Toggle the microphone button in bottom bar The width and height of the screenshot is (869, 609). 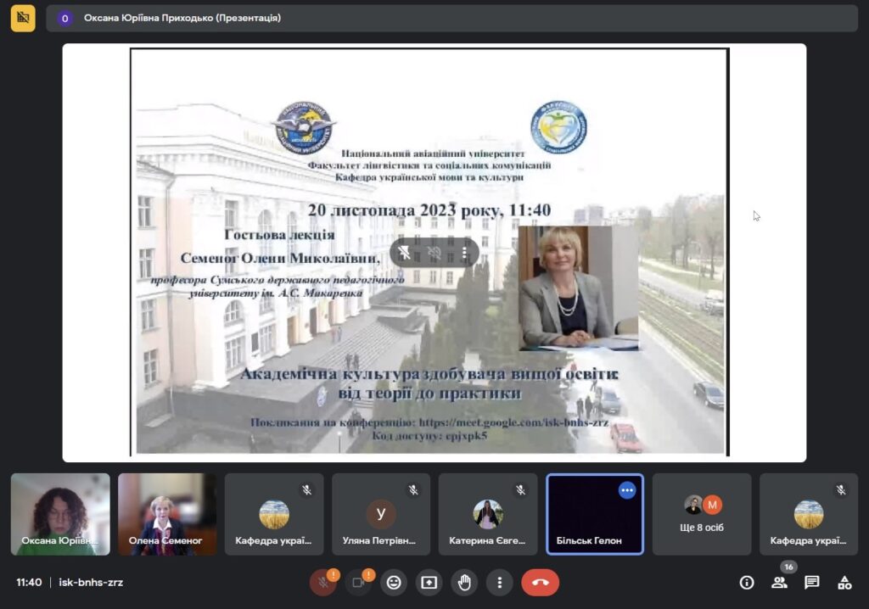coord(322,583)
